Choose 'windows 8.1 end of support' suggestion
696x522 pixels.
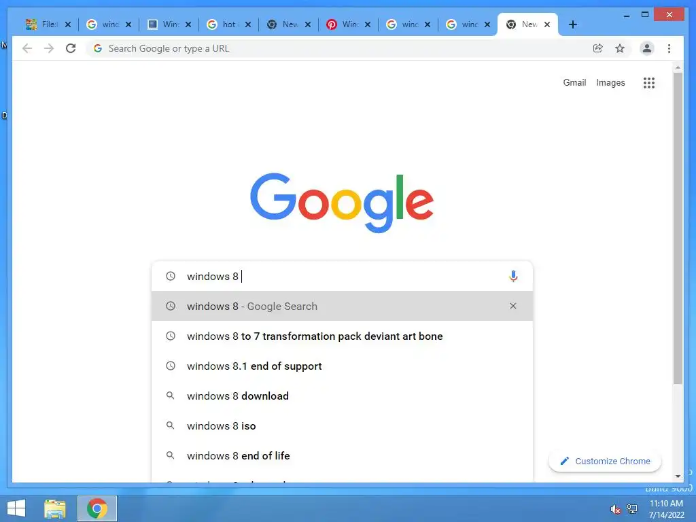click(x=342, y=366)
